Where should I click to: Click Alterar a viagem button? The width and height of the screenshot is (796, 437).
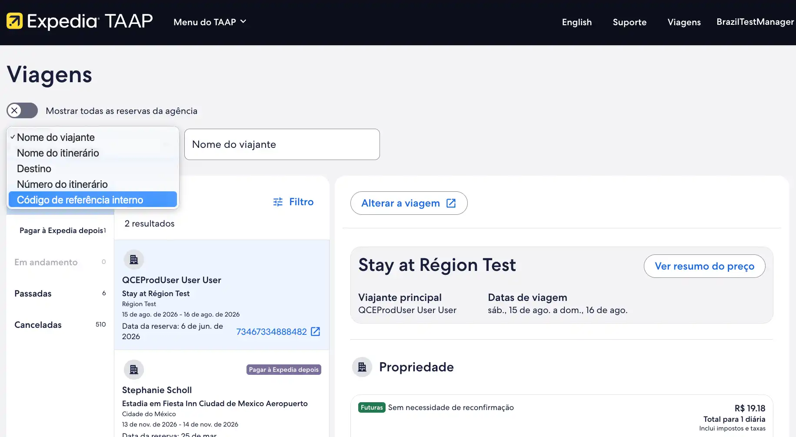pyautogui.click(x=409, y=203)
